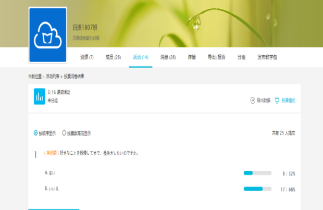
Task: Click the blue cloud class logo
Action: click(48, 35)
